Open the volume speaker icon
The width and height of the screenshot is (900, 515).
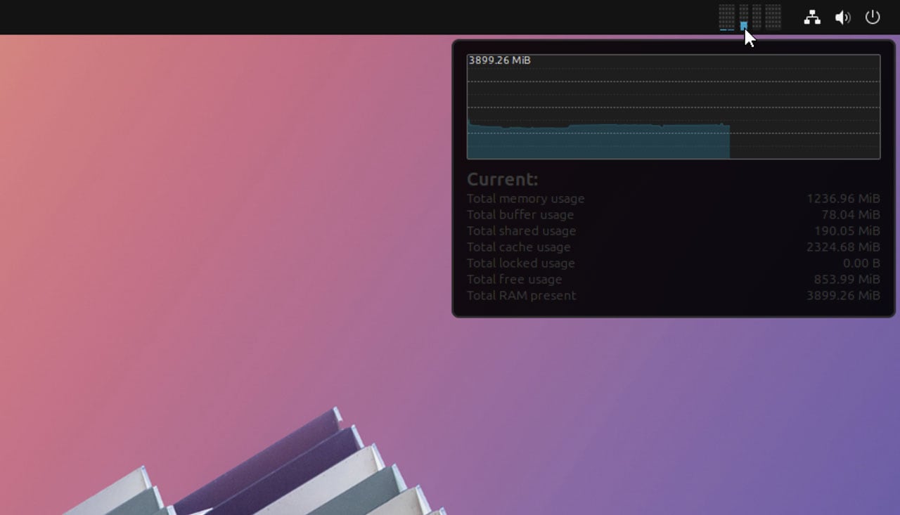tap(842, 18)
